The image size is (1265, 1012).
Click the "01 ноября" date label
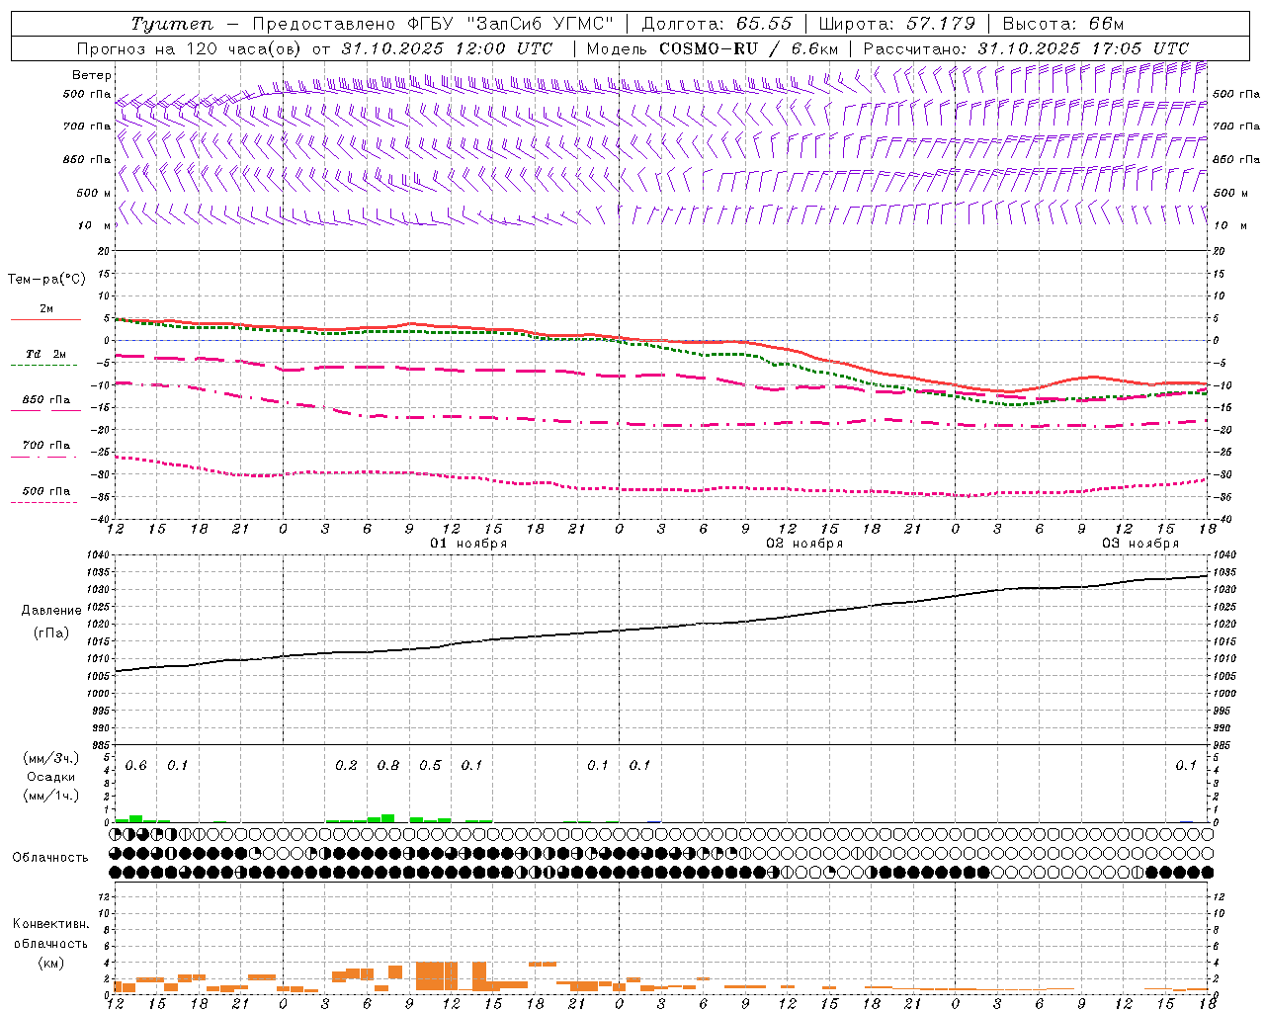[468, 544]
